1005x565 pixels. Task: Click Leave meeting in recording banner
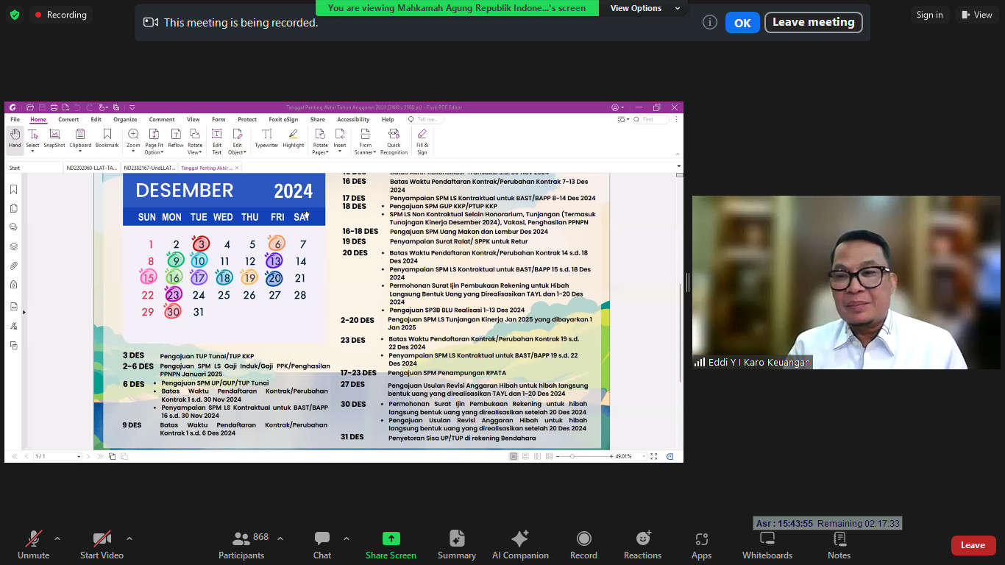pyautogui.click(x=813, y=22)
